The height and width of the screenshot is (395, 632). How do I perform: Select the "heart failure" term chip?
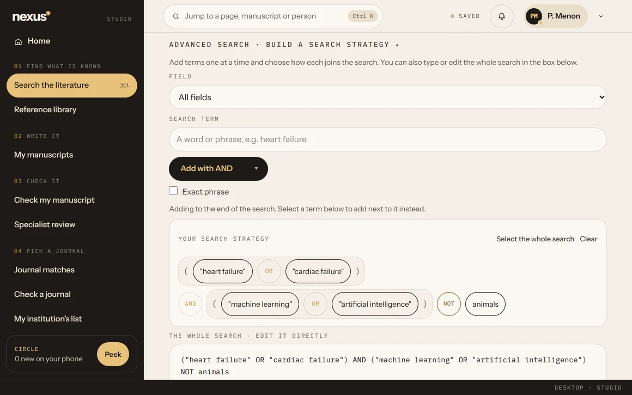click(222, 271)
